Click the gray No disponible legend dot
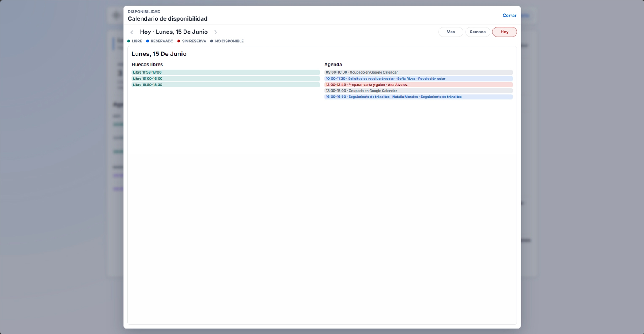 [x=212, y=41]
